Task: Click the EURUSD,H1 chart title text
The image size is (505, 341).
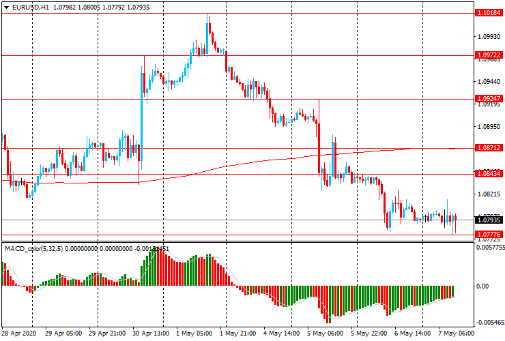Action: click(x=31, y=7)
